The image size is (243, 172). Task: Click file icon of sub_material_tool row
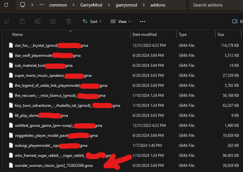[x=11, y=66]
